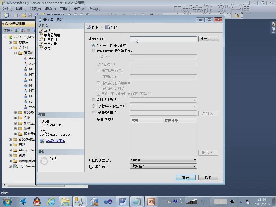The height and width of the screenshot is (207, 276).
Task: Collapse the 登录名 tree node
Action: pyautogui.click(x=15, y=53)
